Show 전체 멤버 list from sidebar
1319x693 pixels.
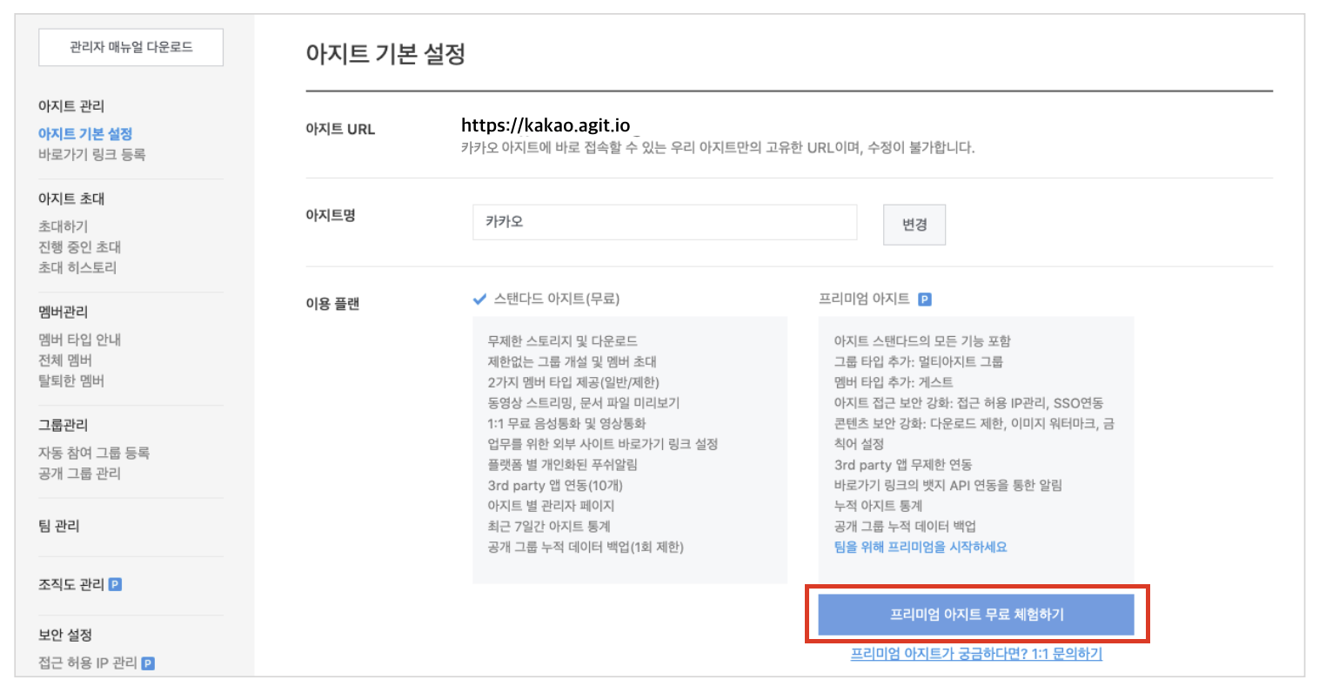[65, 360]
